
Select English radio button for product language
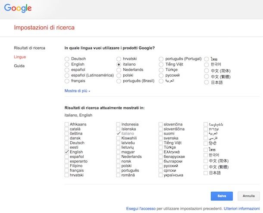click(67, 64)
